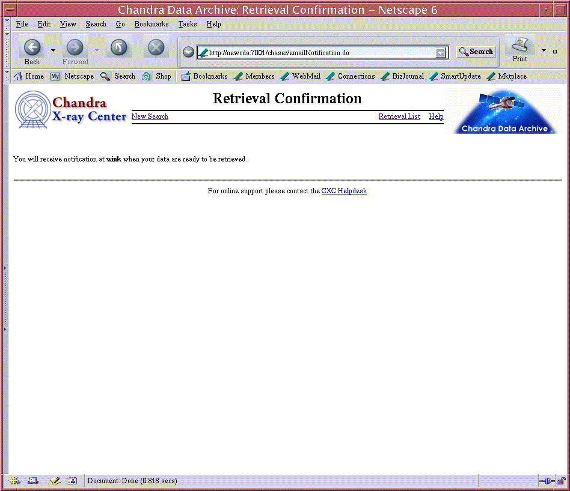This screenshot has height=491, width=570.
Task: Open the Edit menu
Action: click(44, 24)
